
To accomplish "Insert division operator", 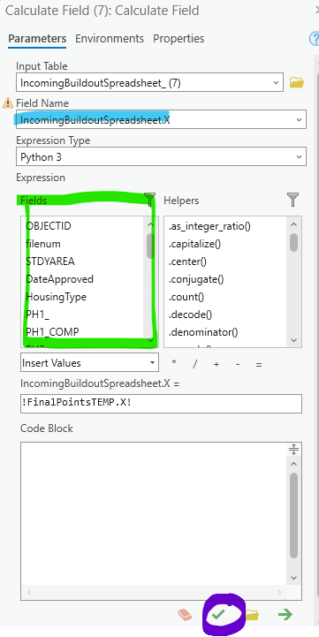I will (x=195, y=364).
